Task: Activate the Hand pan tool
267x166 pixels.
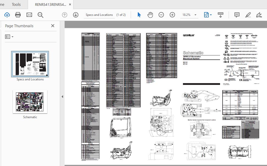Action: point(150,15)
